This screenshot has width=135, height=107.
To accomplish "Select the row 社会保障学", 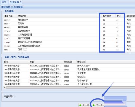I will point(69,80).
